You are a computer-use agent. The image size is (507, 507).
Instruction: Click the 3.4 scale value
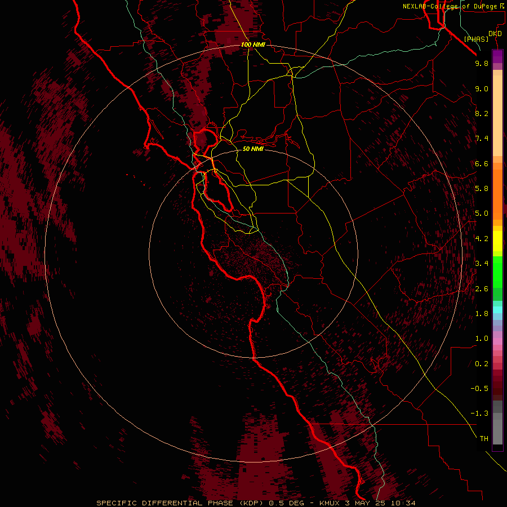[482, 264]
